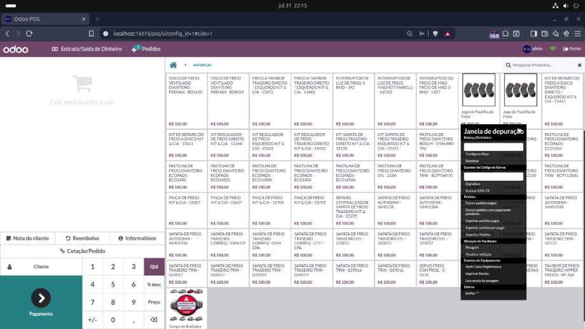Select the Tampa do Radiador product image
Screen dimensions: 585x329
186,305
